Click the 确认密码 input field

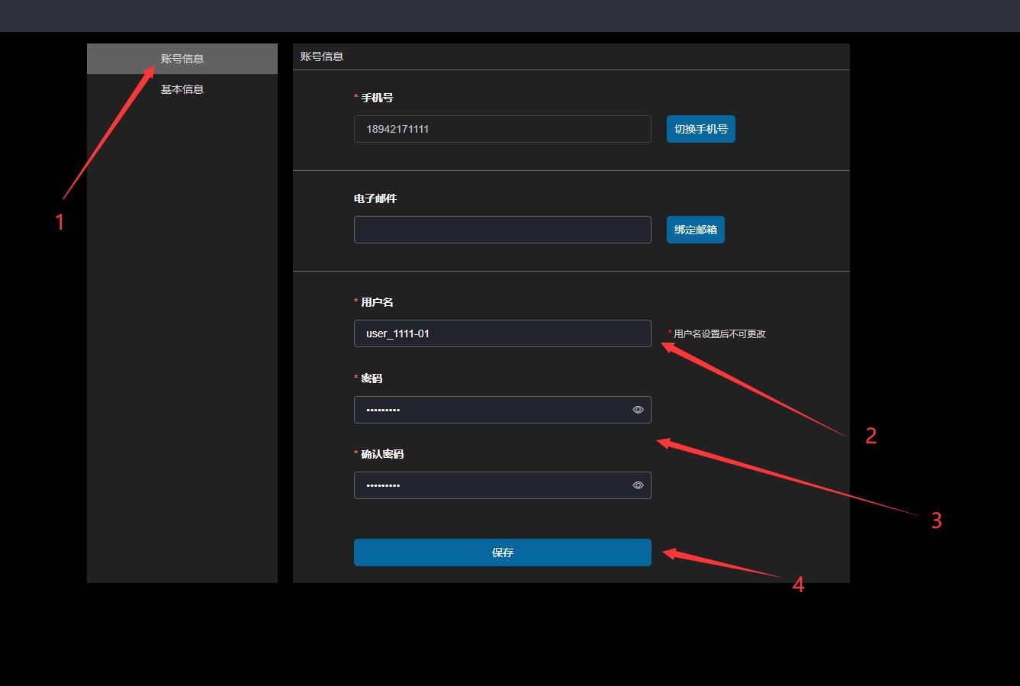(x=503, y=485)
